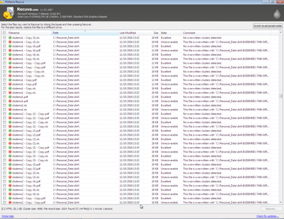The image size is (284, 219).
Task: Click red dot of Unrecoverable xlsdemo2 - Copy (2).pdf
Action: [x=10, y=135]
